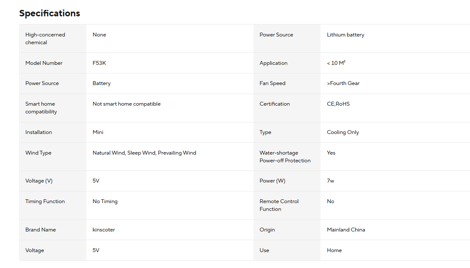Image resolution: width=470 pixels, height=268 pixels.
Task: Select the CE,RoHS certification value
Action: coord(338,104)
